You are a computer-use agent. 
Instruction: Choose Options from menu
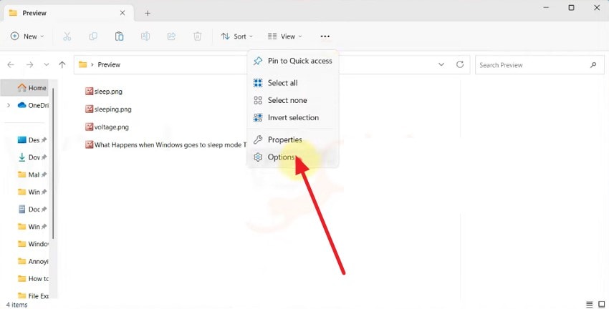[293, 157]
